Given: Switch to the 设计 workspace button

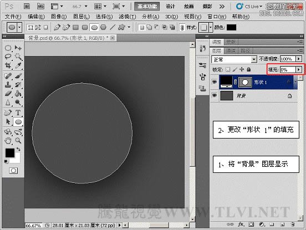Looking at the screenshot, I should pyautogui.click(x=170, y=7).
